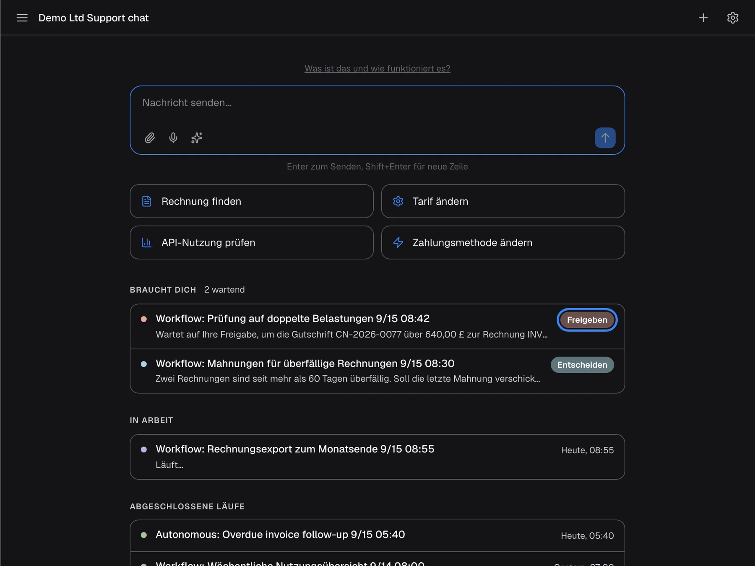Image resolution: width=755 pixels, height=566 pixels.
Task: Click the 'Demo Ltd Support chat' title
Action: coord(94,18)
